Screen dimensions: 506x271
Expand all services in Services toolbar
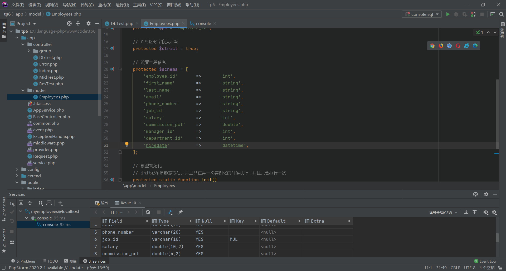pyautogui.click(x=21, y=203)
